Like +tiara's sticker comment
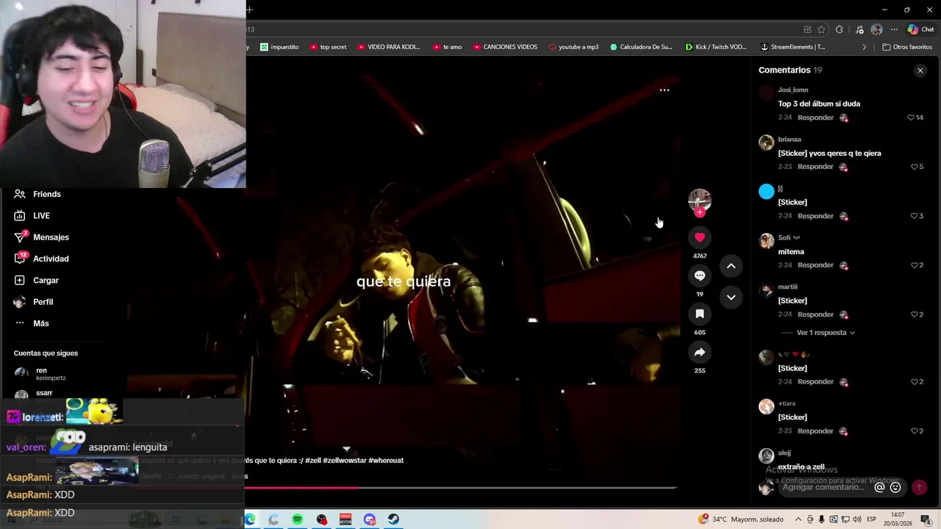Screen dimensions: 941x529 [915, 431]
